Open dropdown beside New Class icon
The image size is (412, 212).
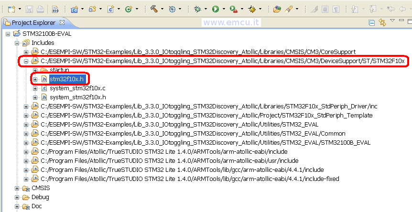tap(137, 9)
